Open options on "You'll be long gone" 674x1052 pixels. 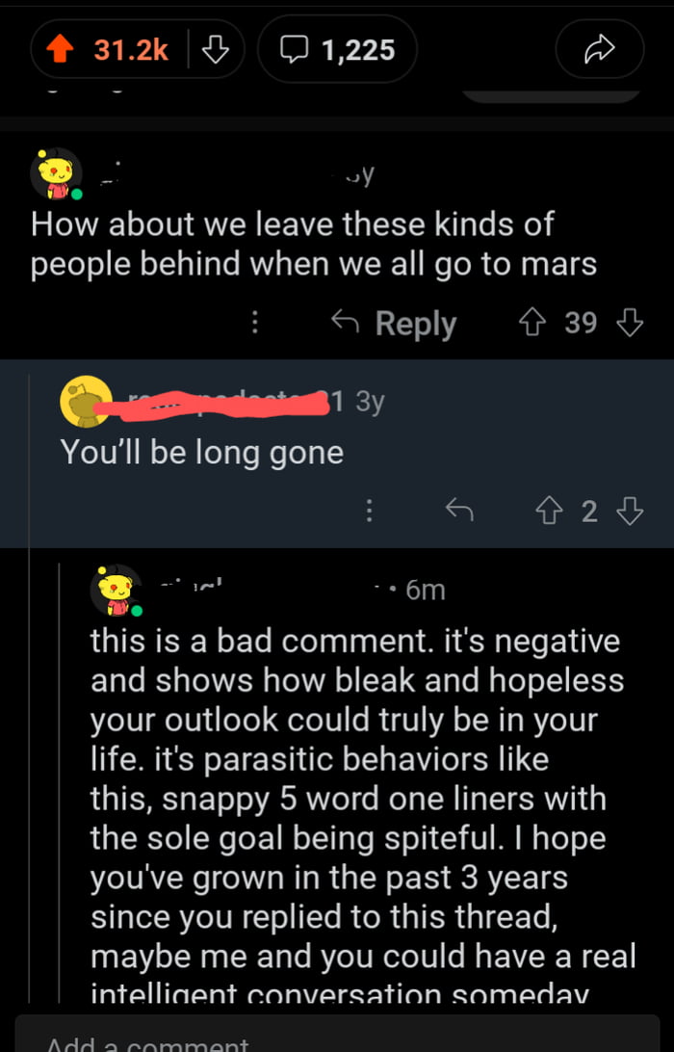click(368, 511)
